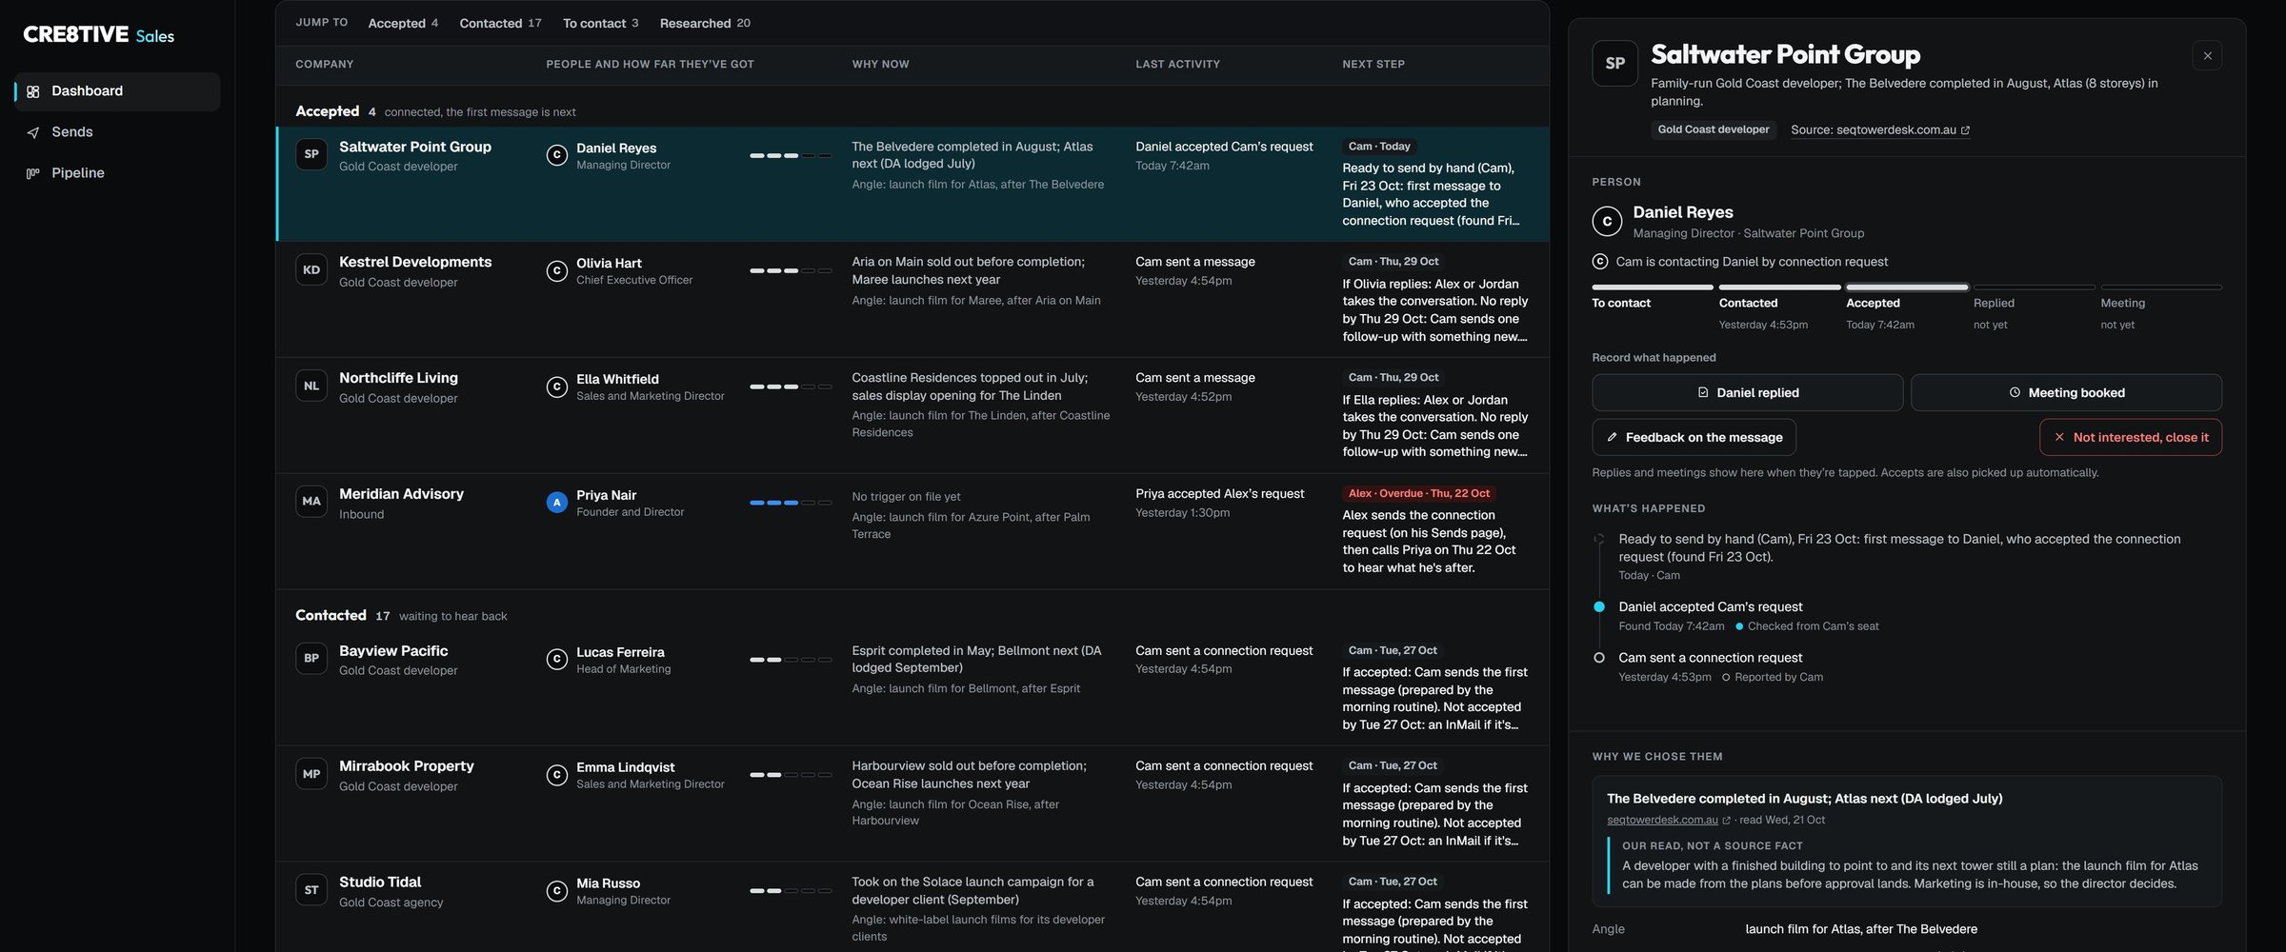Click the ST avatar for Studio Tidal
Image resolution: width=2286 pixels, height=952 pixels.
[311, 891]
